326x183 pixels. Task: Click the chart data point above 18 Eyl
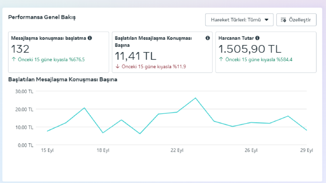tap(103, 133)
